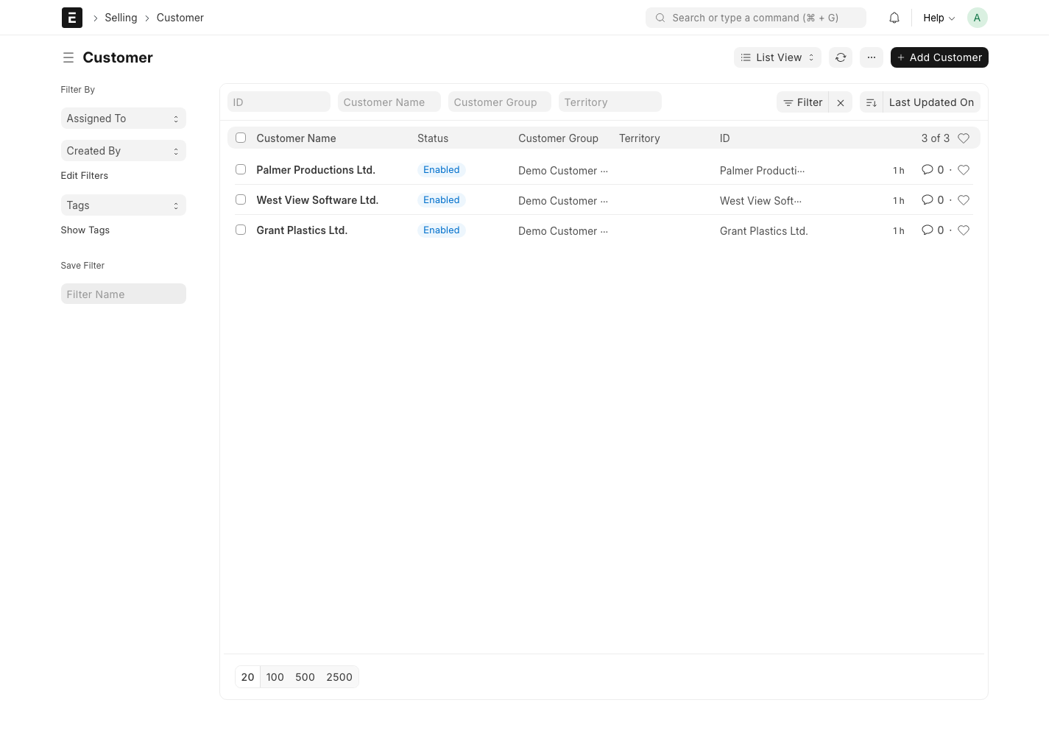Click ID cell 'Palmer Producti…'

pyautogui.click(x=763, y=171)
